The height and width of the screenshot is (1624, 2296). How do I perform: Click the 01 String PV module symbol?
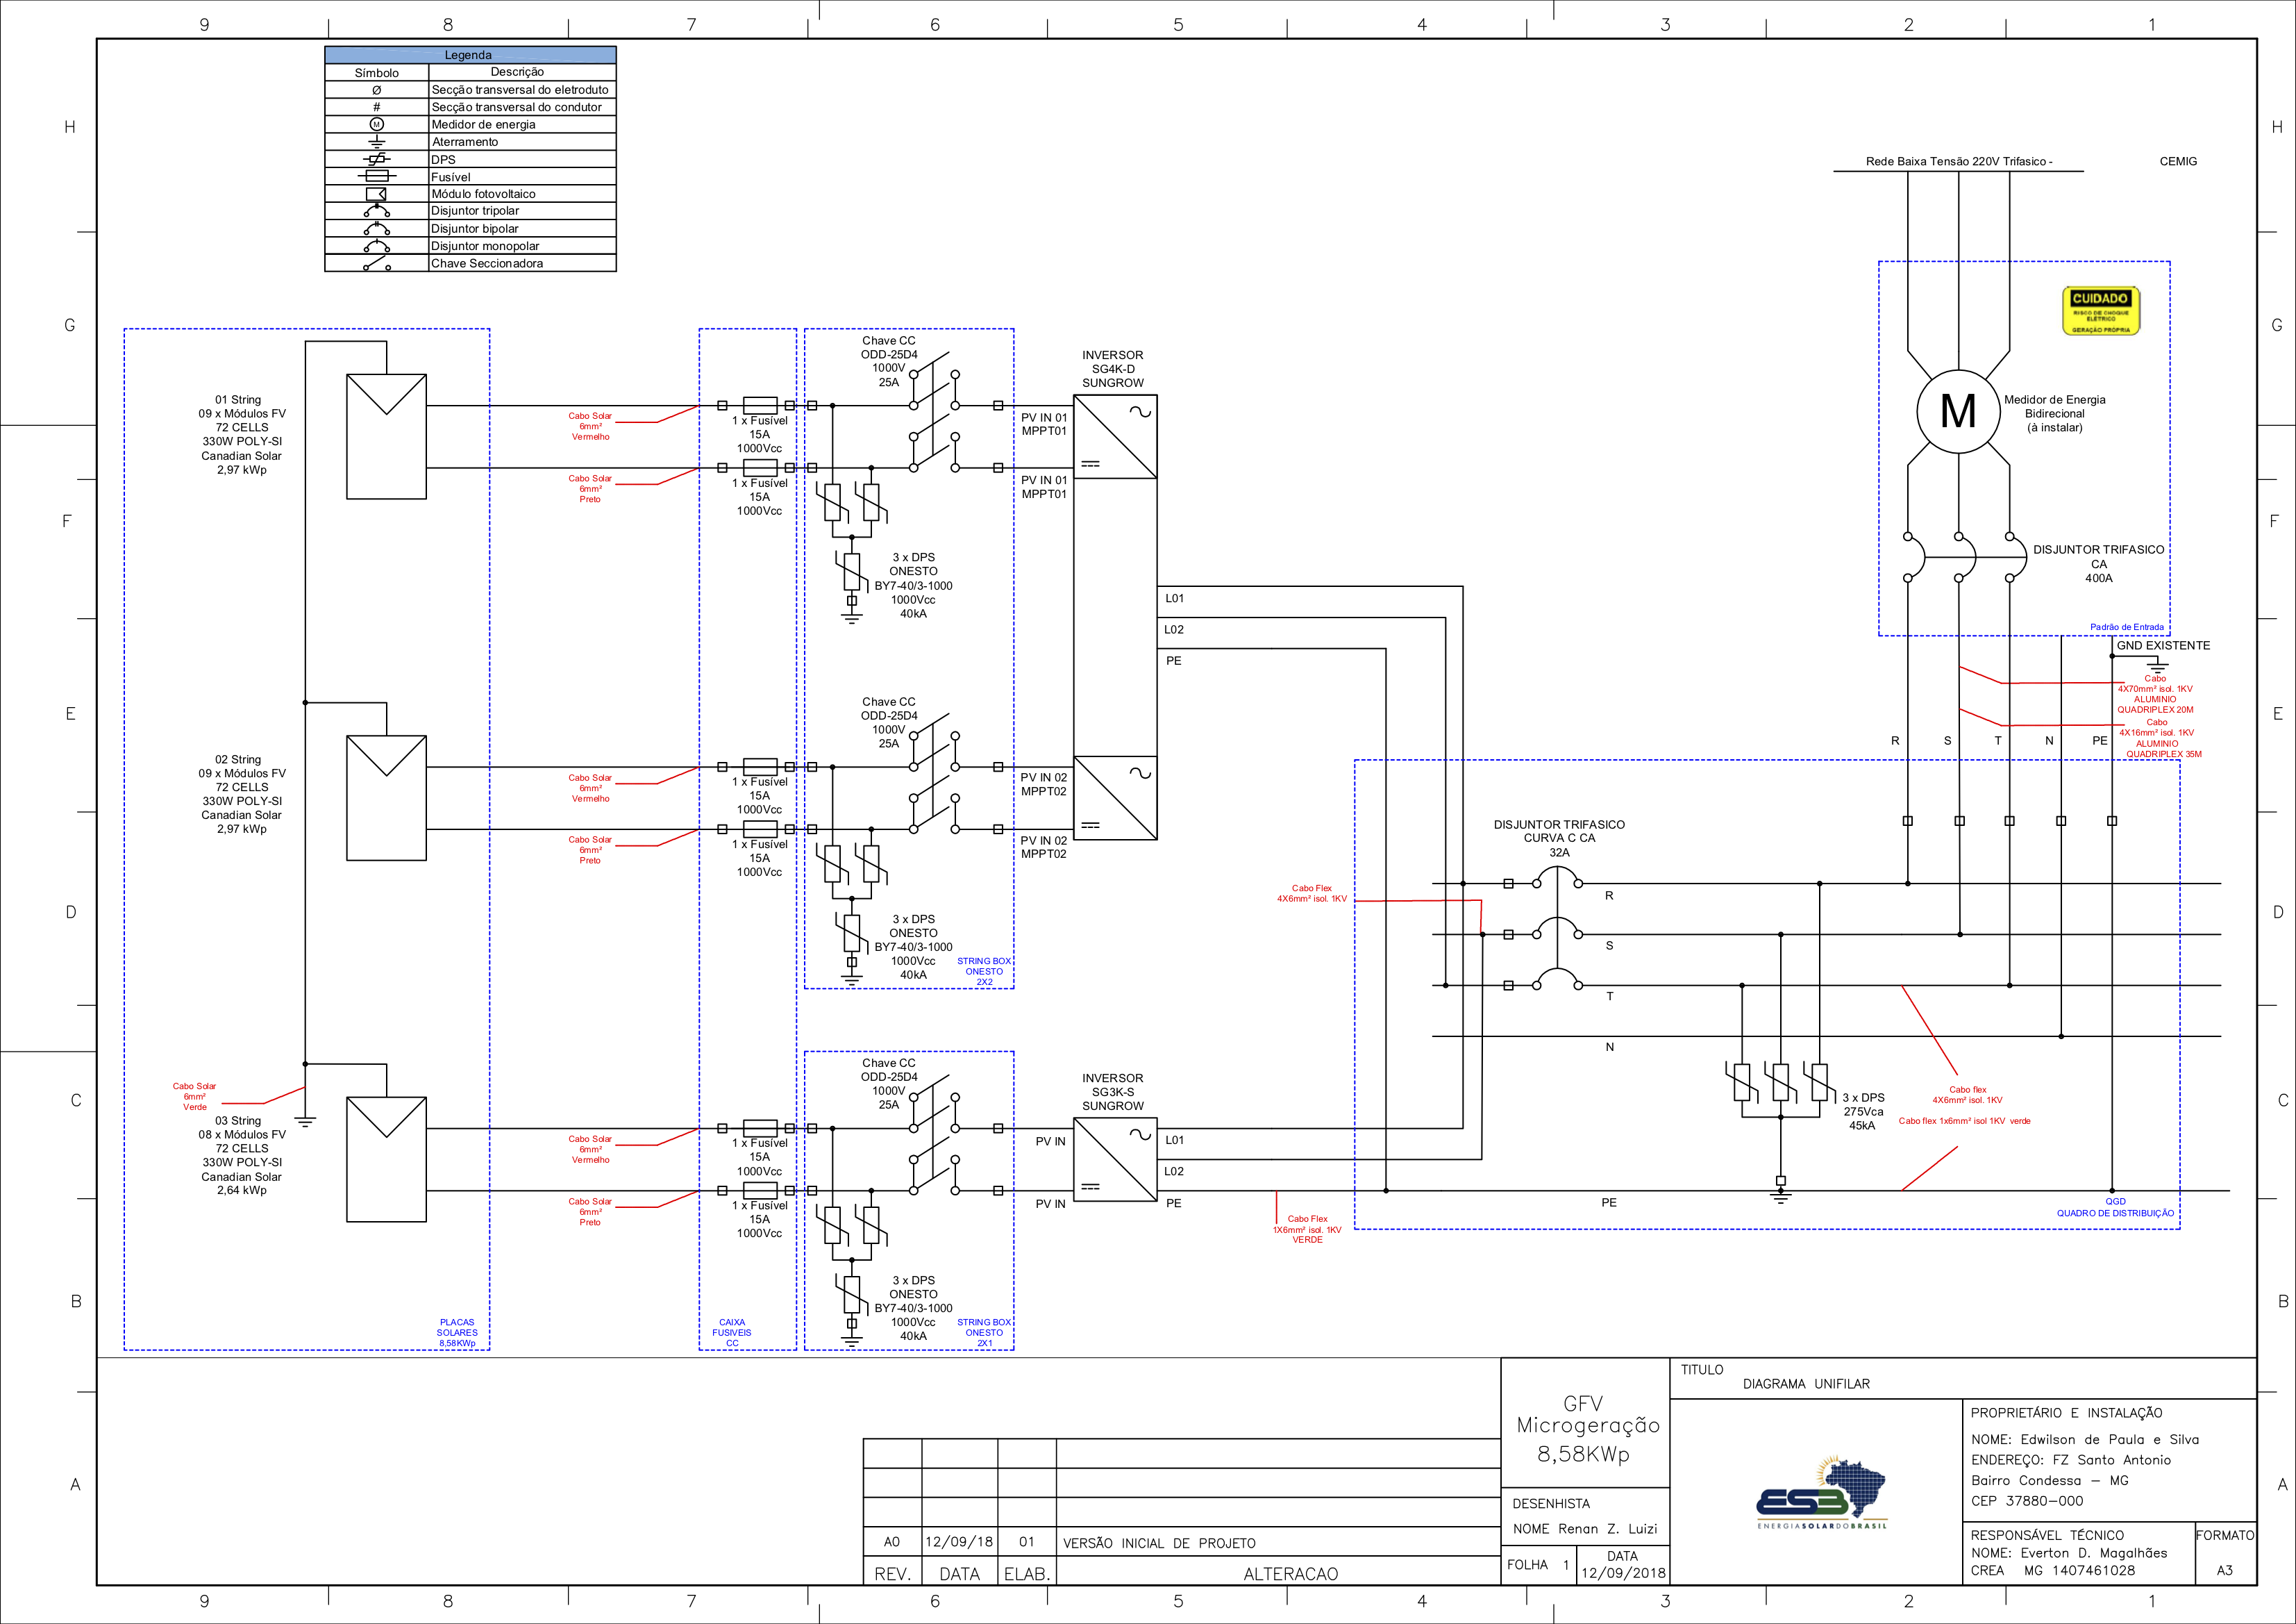tap(386, 436)
